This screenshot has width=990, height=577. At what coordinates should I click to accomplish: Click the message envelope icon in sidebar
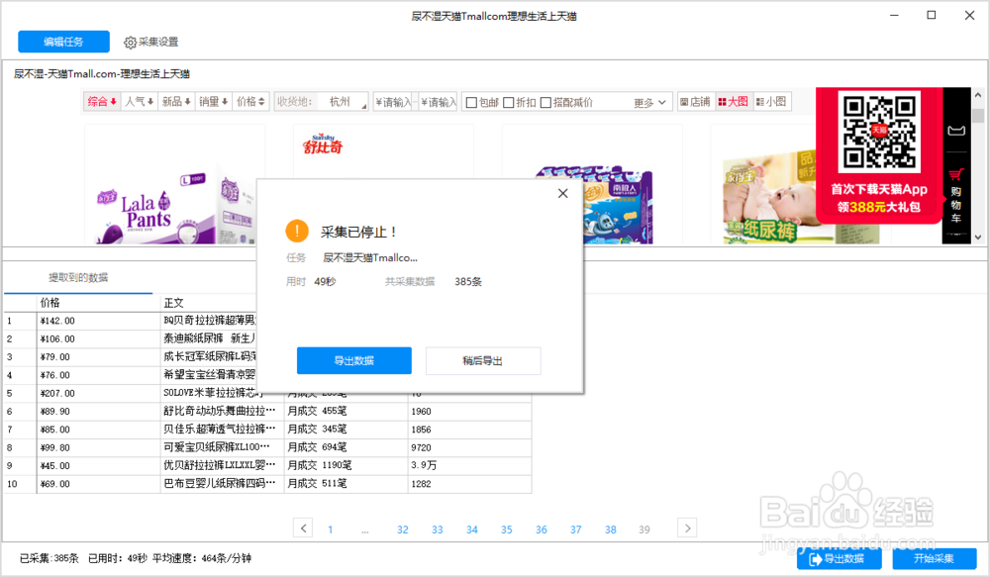click(x=956, y=131)
